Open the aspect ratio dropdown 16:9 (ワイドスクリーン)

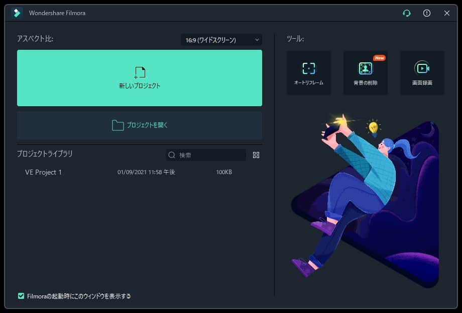221,40
